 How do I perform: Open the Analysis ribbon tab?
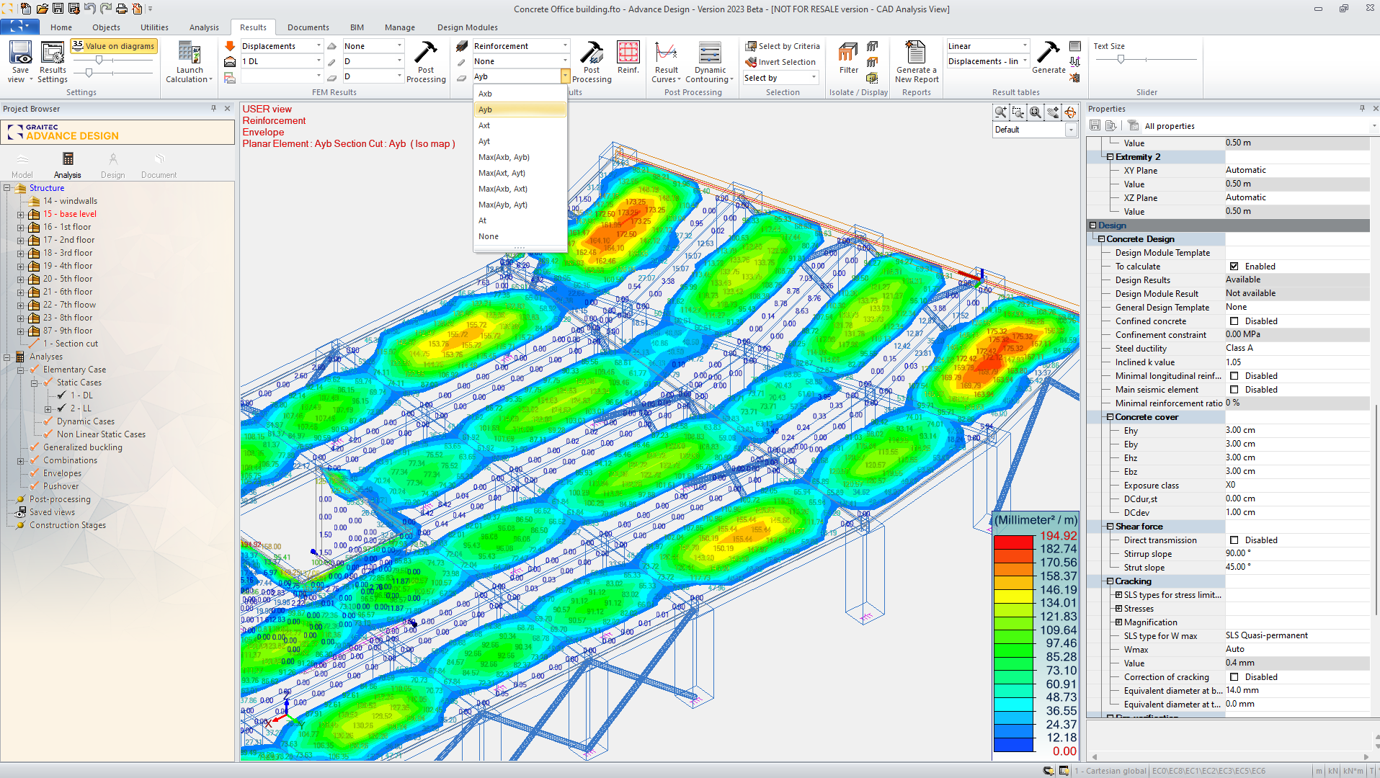pyautogui.click(x=204, y=27)
